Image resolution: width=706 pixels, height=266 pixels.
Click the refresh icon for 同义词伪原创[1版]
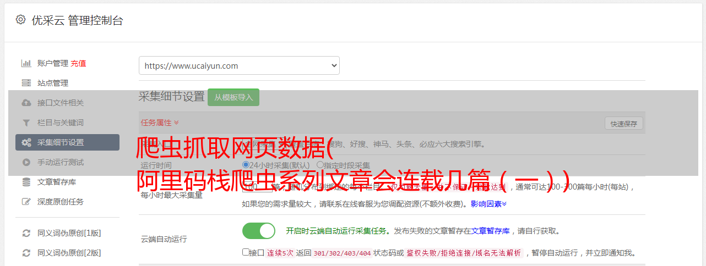[x=26, y=233]
